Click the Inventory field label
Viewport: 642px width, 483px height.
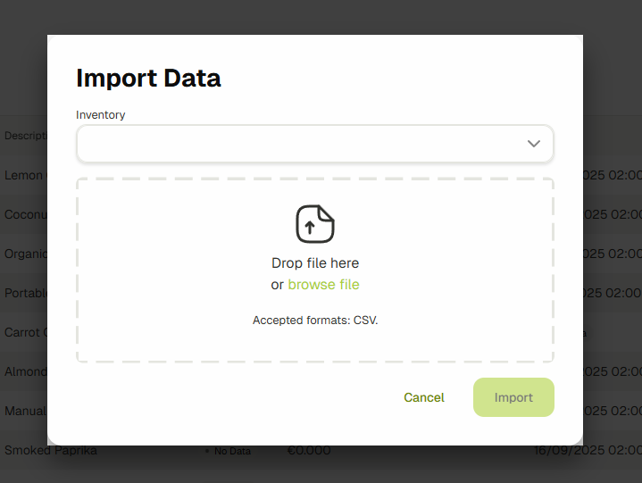(x=101, y=115)
